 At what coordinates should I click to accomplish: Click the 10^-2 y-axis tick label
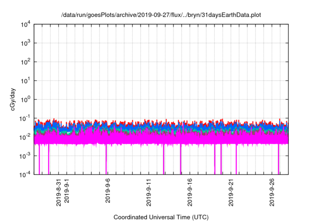26,137
